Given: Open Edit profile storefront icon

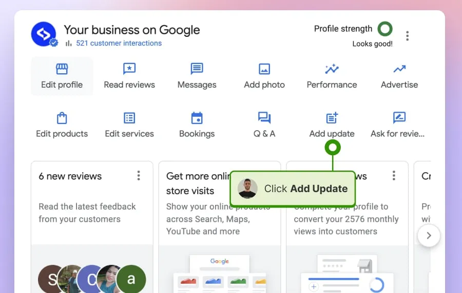Looking at the screenshot, I should [x=62, y=69].
